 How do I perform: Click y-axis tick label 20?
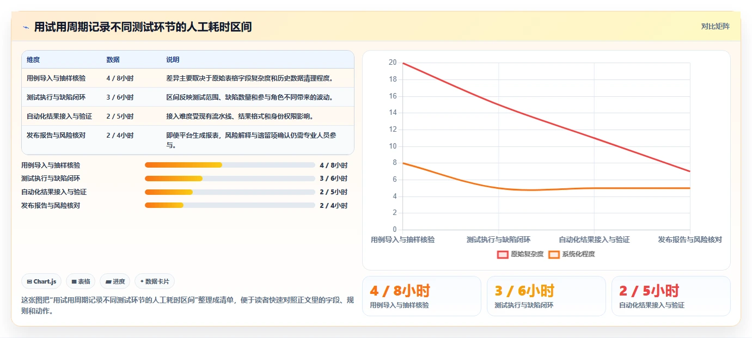[x=393, y=63]
